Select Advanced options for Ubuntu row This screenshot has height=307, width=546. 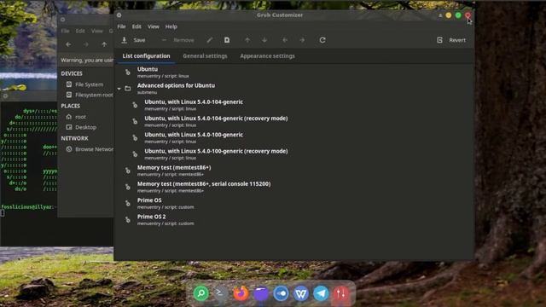click(x=294, y=89)
